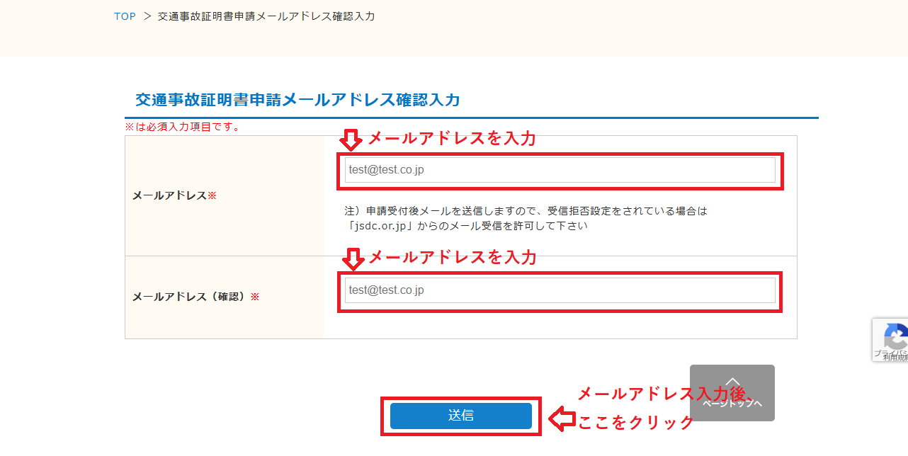908x456 pixels.
Task: Click the red asterisk next to メールアドレス label
Action: (x=212, y=195)
